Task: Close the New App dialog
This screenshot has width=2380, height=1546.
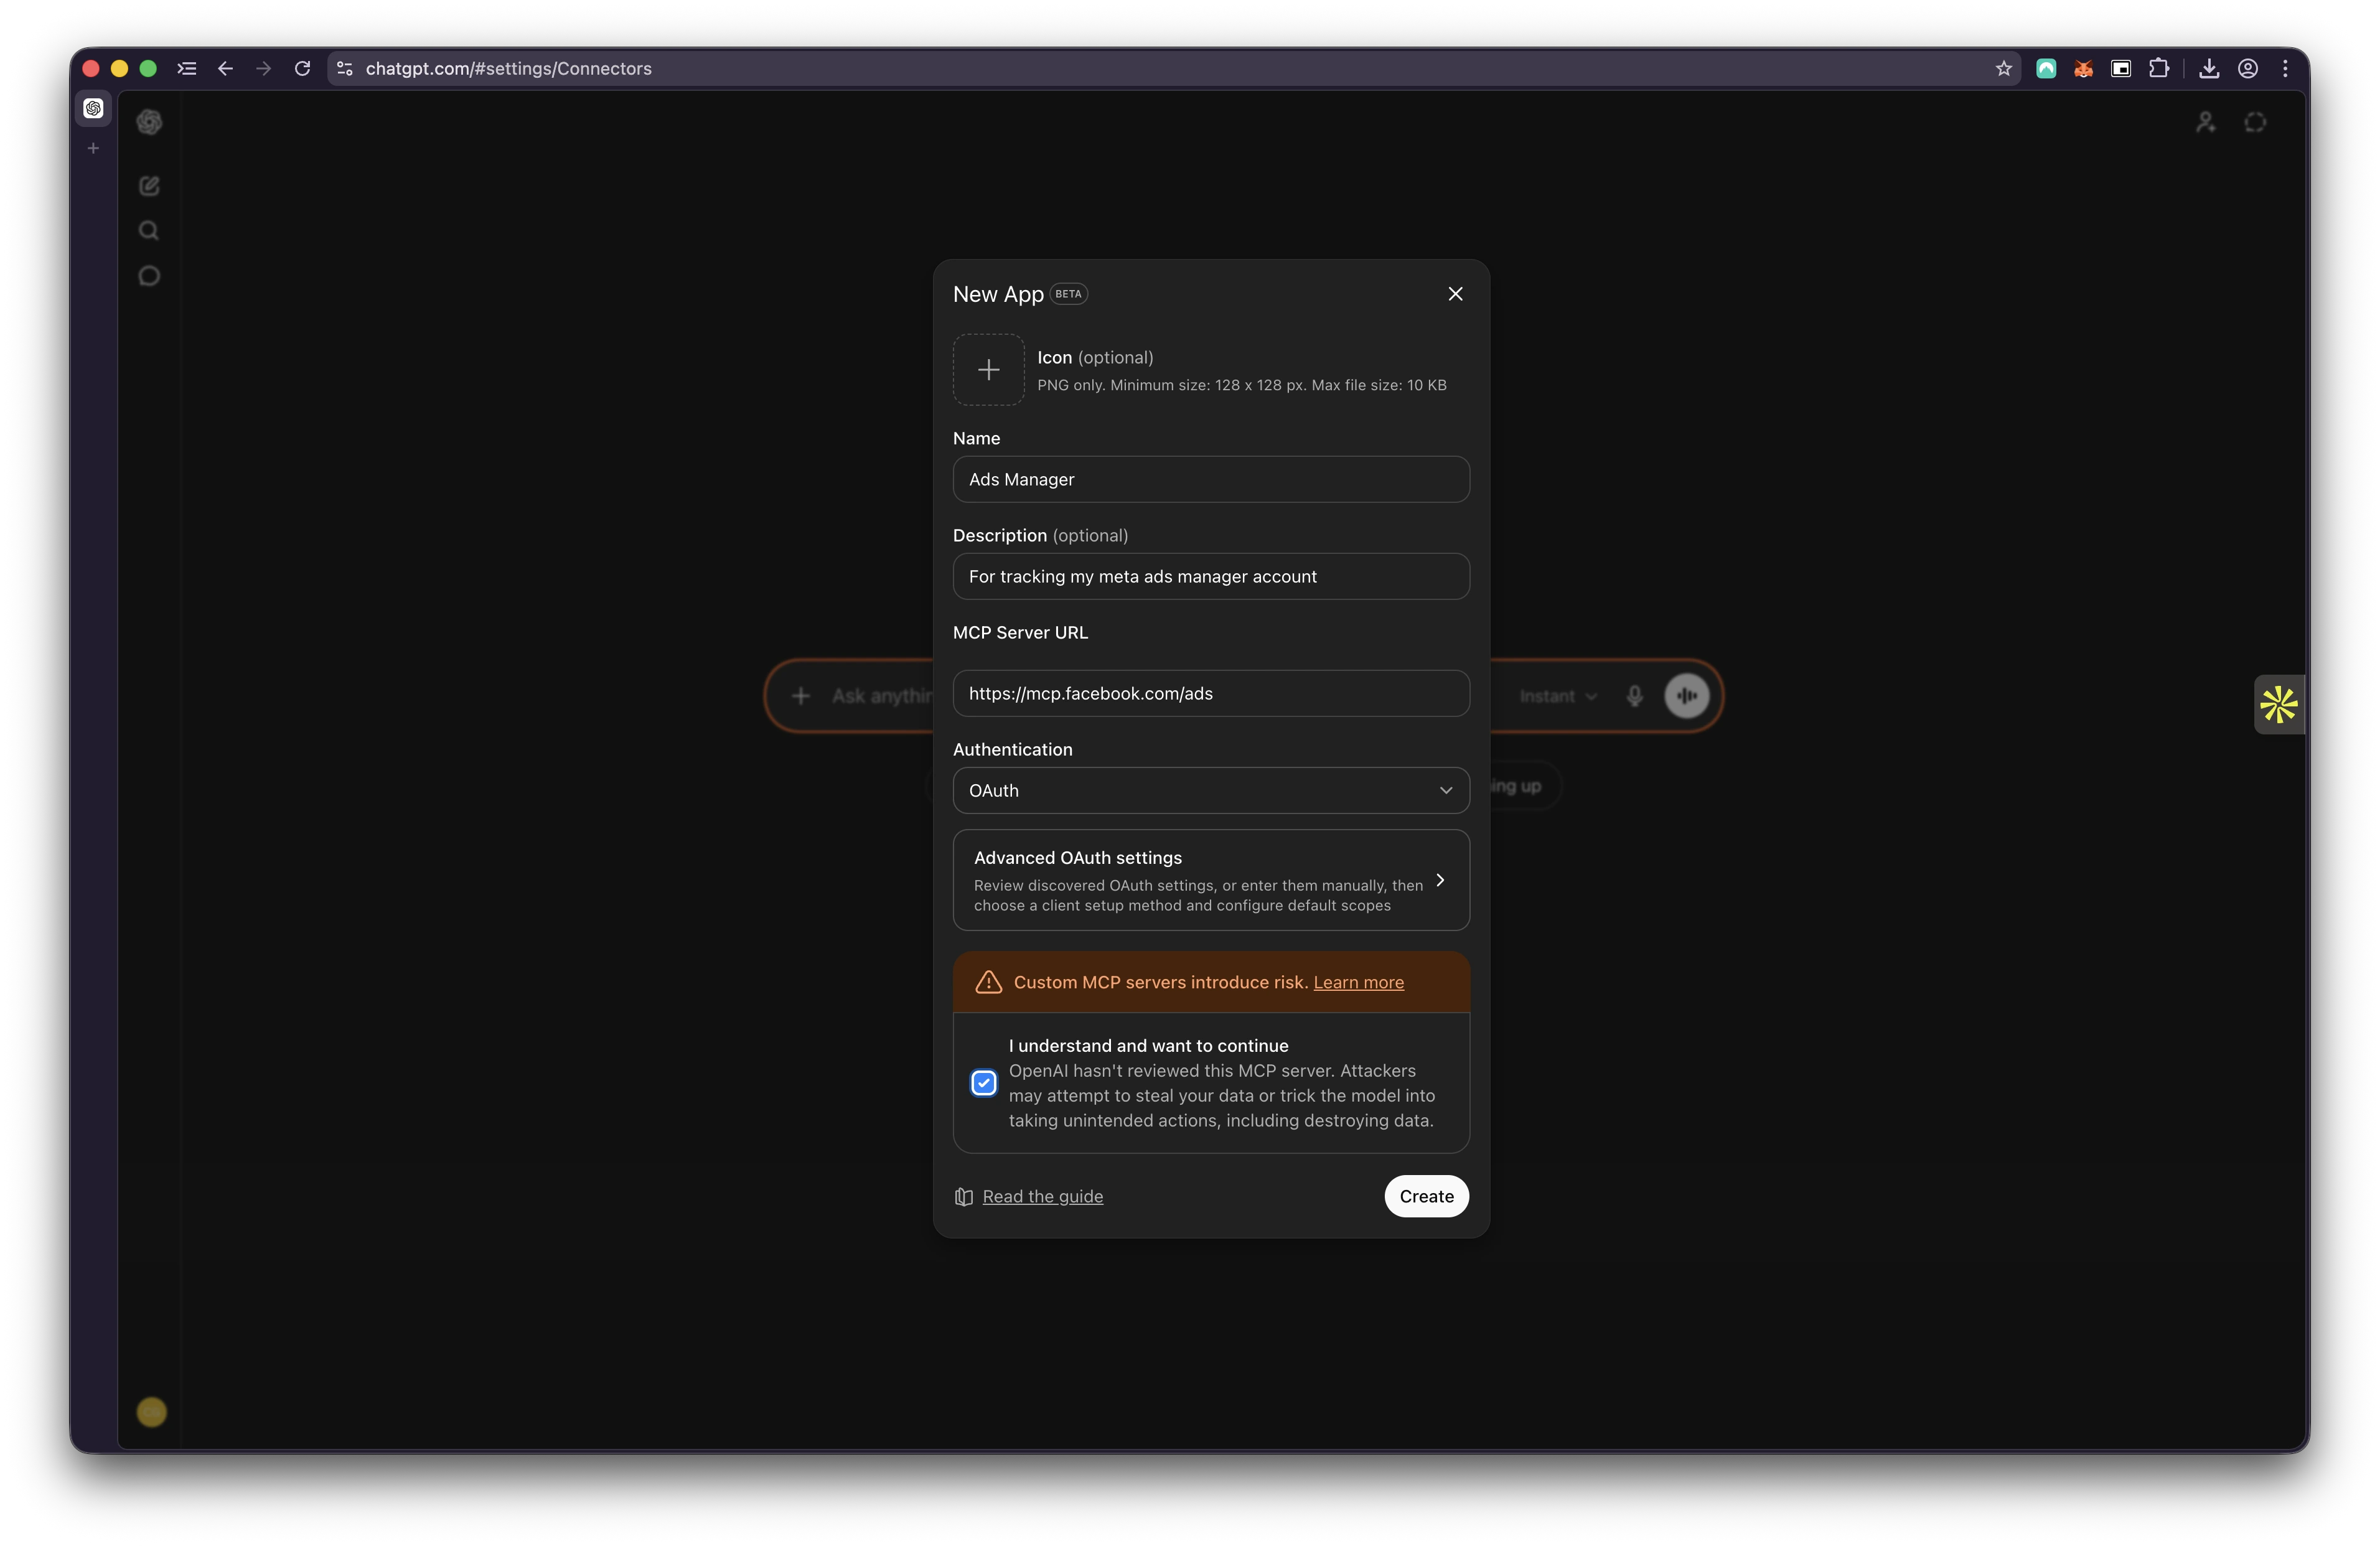Action: pos(1455,294)
